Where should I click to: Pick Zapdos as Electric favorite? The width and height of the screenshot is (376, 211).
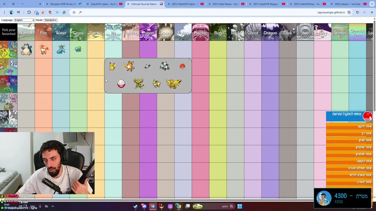click(174, 84)
